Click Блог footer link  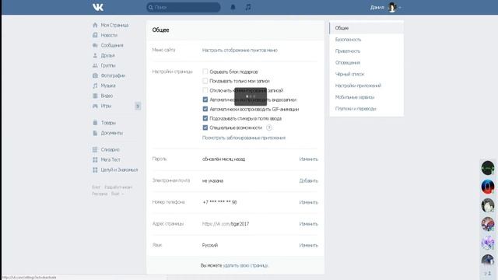click(x=96, y=187)
